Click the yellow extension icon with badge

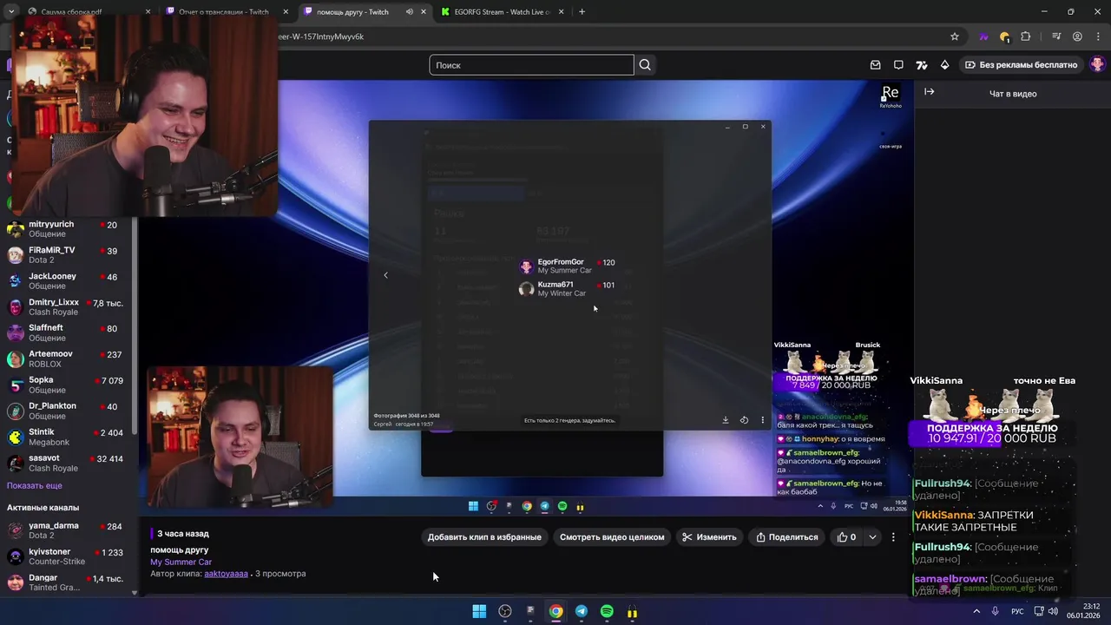(x=1004, y=36)
